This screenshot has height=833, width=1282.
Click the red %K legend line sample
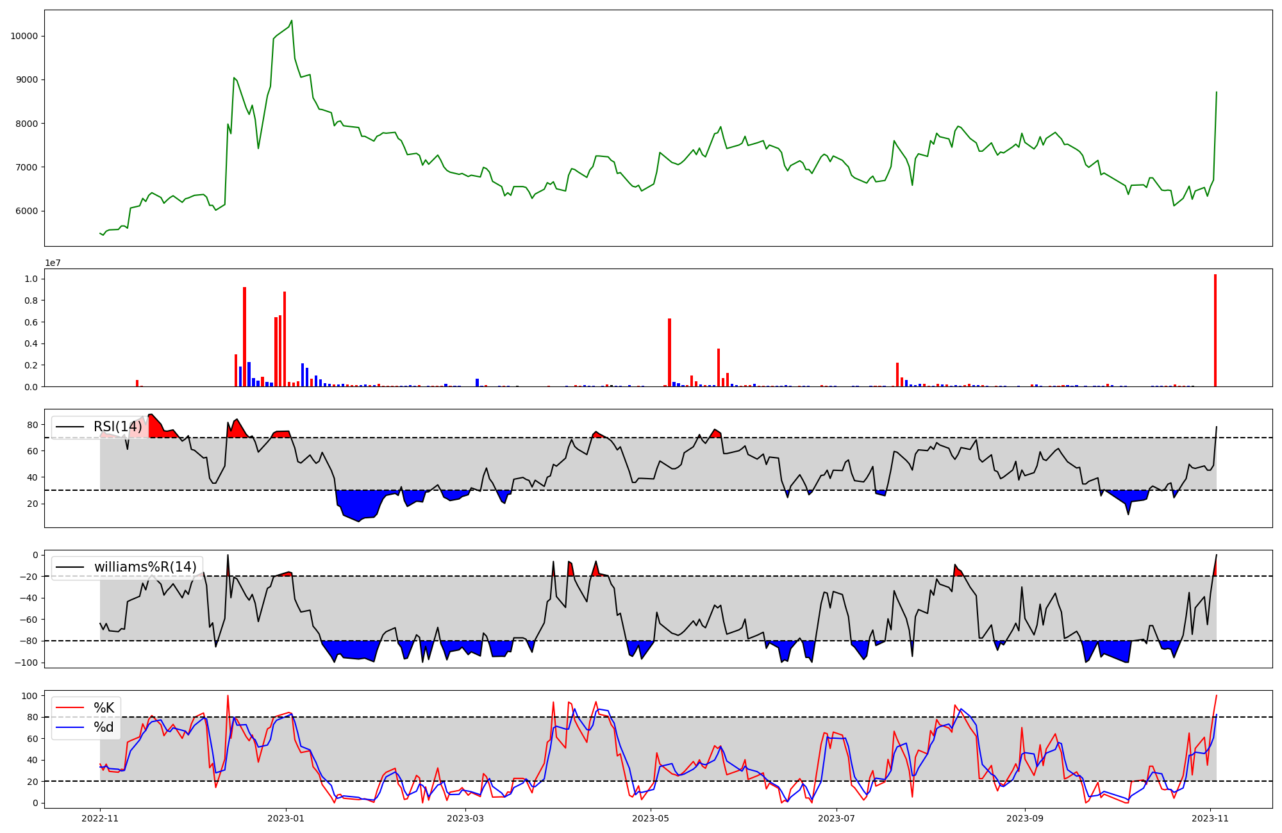pyautogui.click(x=70, y=708)
